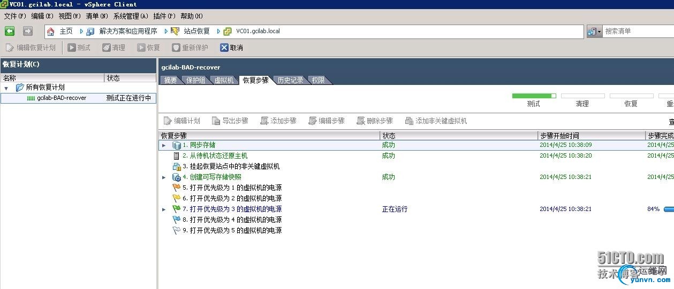The width and height of the screenshot is (674, 289).
Task: Open the 系统管理(A) menu
Action: click(131, 16)
